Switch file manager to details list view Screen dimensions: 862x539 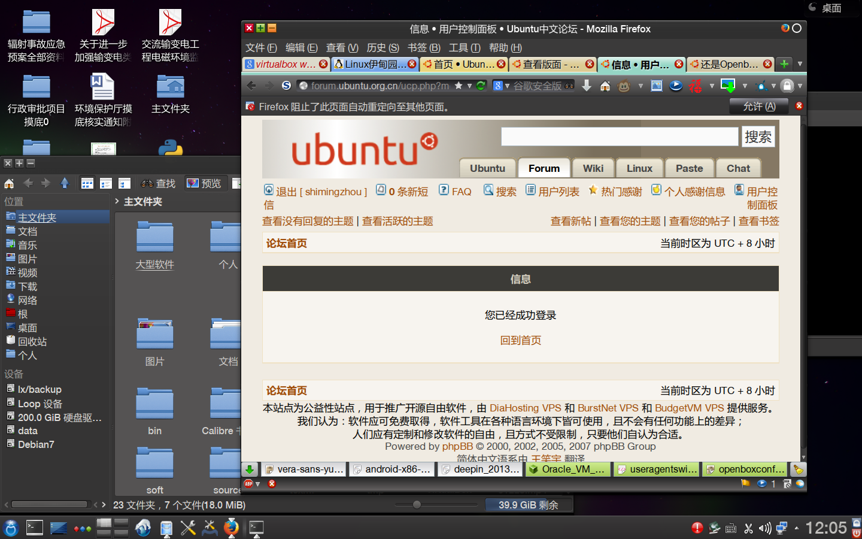pyautogui.click(x=106, y=183)
